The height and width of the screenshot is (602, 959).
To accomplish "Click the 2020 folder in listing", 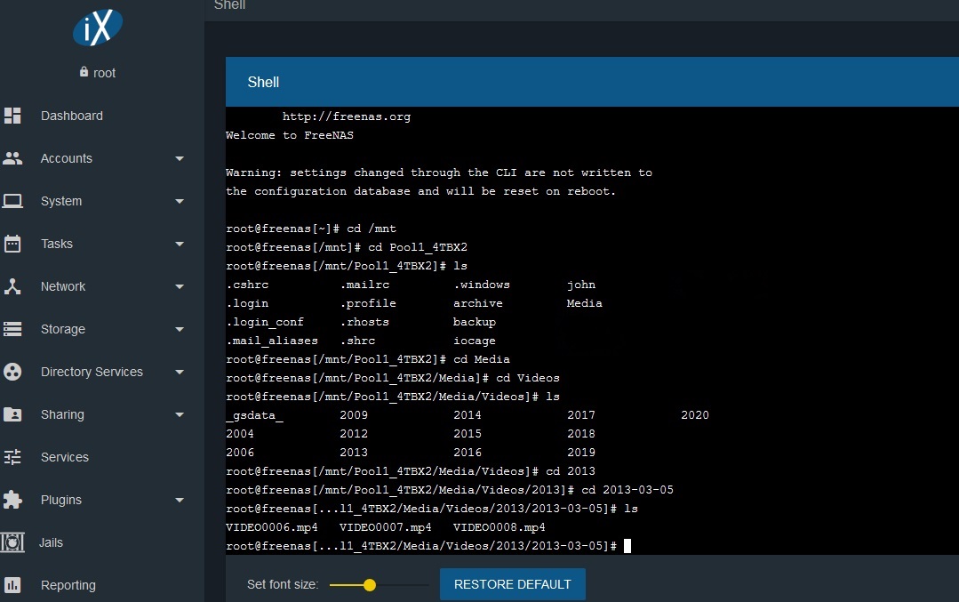I will (x=695, y=414).
